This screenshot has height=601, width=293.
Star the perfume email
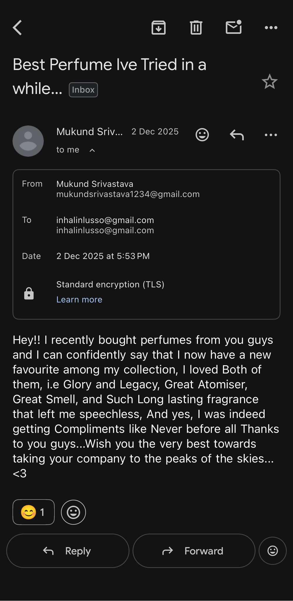269,82
